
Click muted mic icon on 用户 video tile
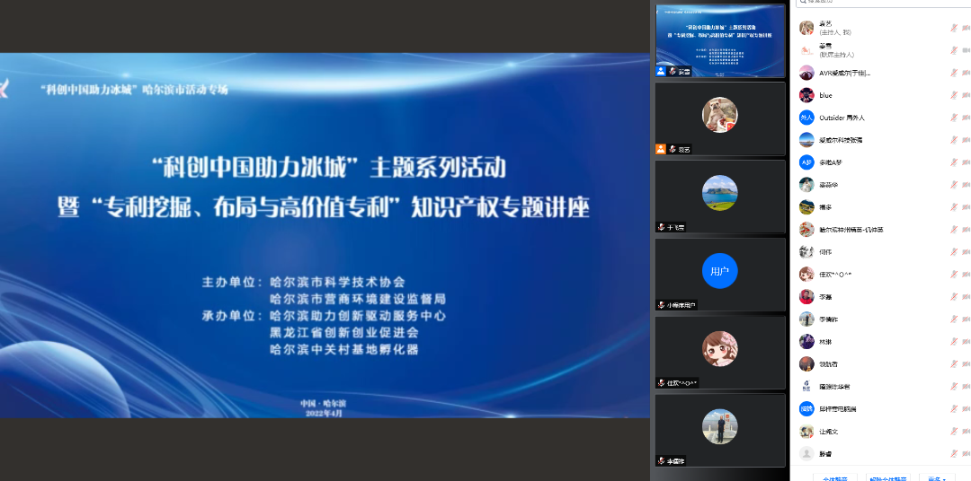point(662,305)
